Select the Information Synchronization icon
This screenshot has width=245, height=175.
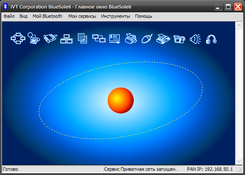click(99, 39)
